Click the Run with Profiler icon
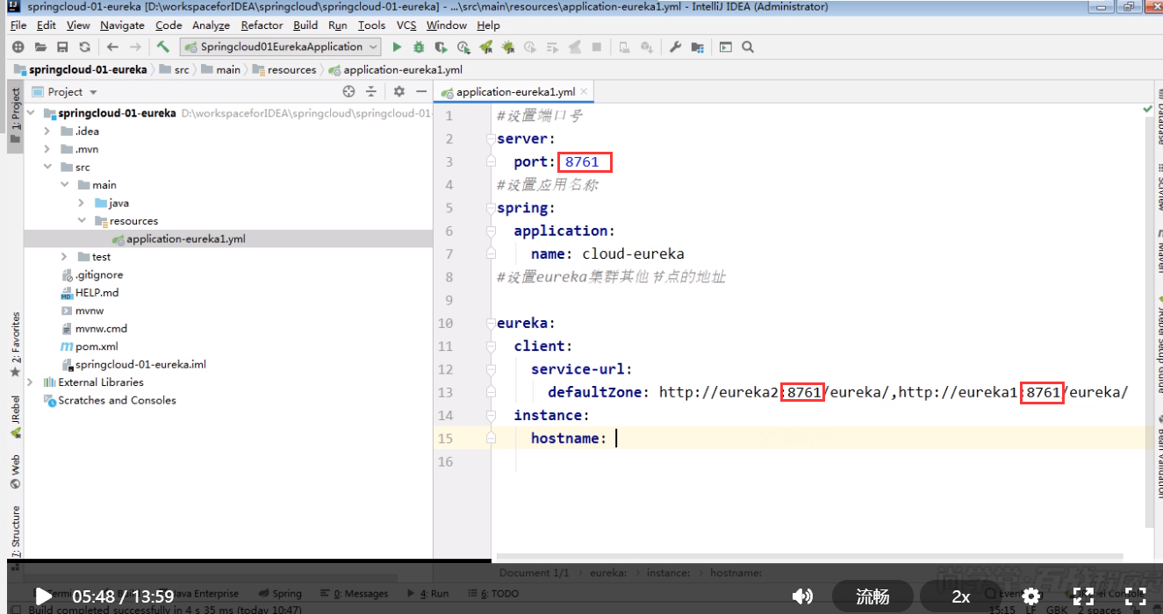Screen dimensions: 1163x614 click(463, 47)
